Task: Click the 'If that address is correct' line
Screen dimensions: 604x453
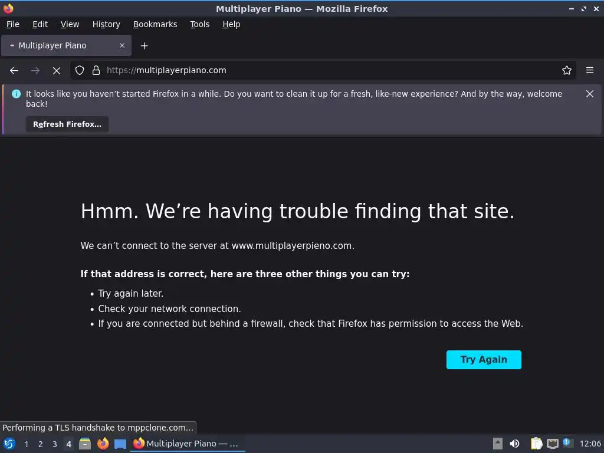Action: [x=245, y=274]
